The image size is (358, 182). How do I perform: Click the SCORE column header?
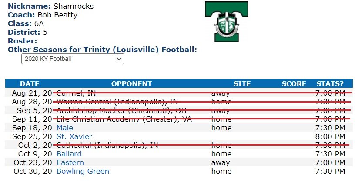294,83
